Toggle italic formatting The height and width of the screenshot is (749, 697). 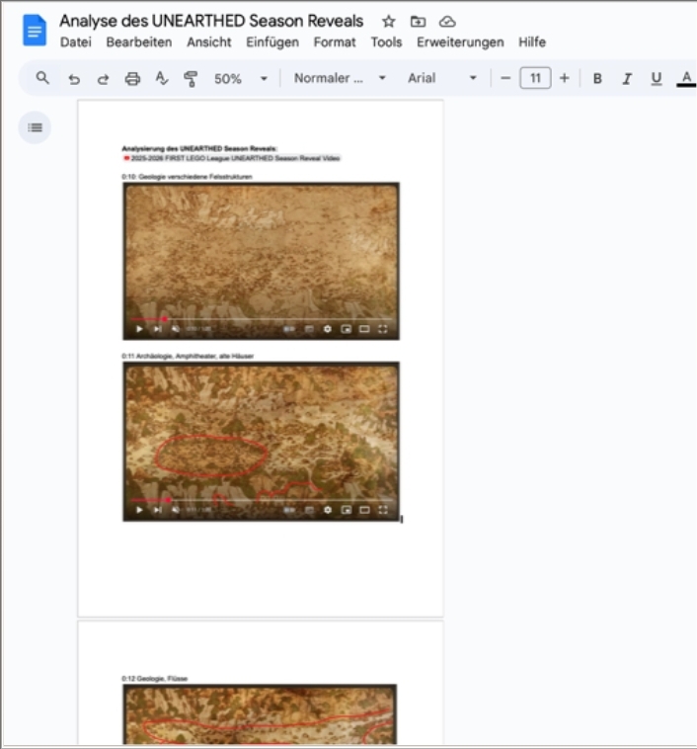pyautogui.click(x=627, y=78)
